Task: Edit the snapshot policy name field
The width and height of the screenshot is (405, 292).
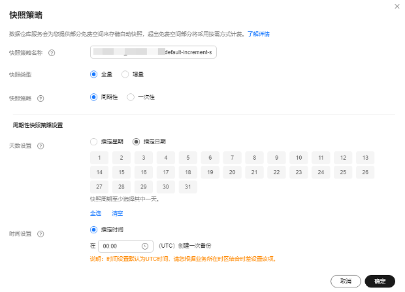Action: coord(154,52)
